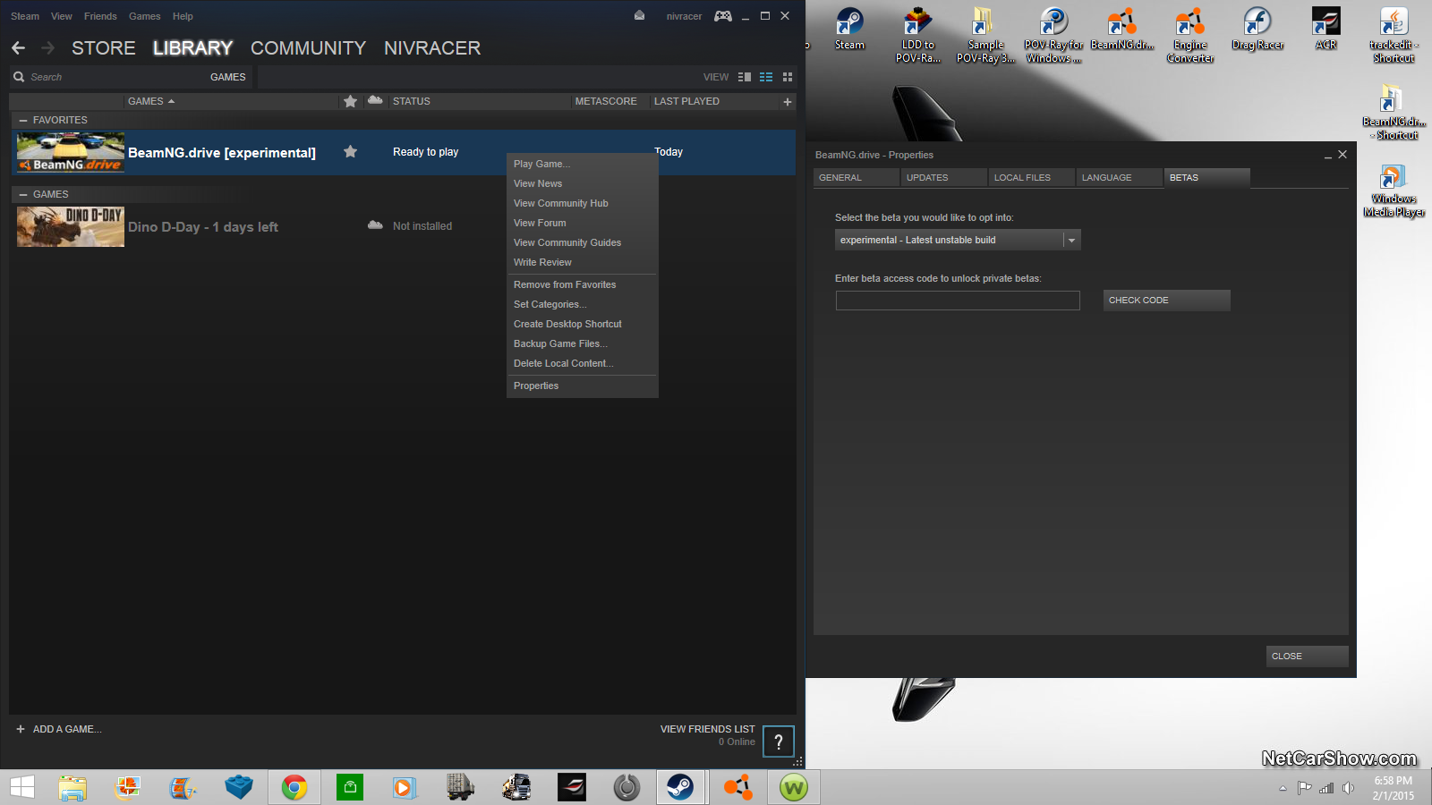Add a column with the plus icon
Screen dimensions: 1432x805
pyautogui.click(x=788, y=102)
